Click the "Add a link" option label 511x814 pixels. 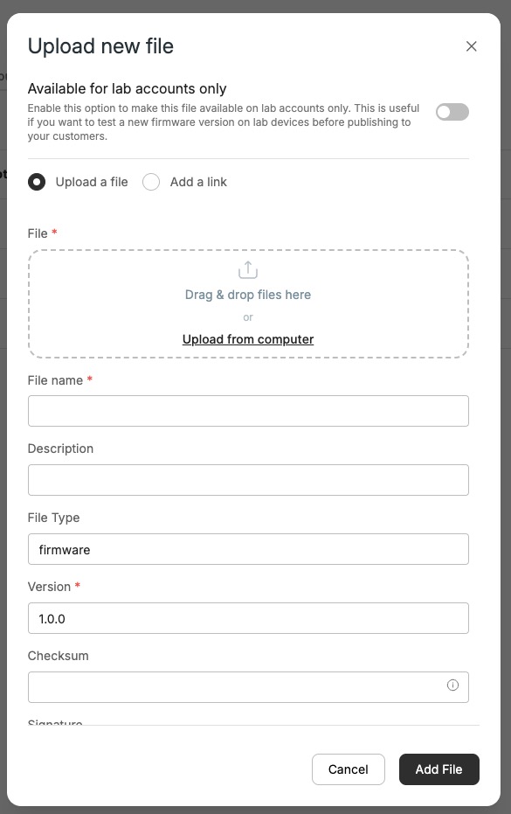198,182
